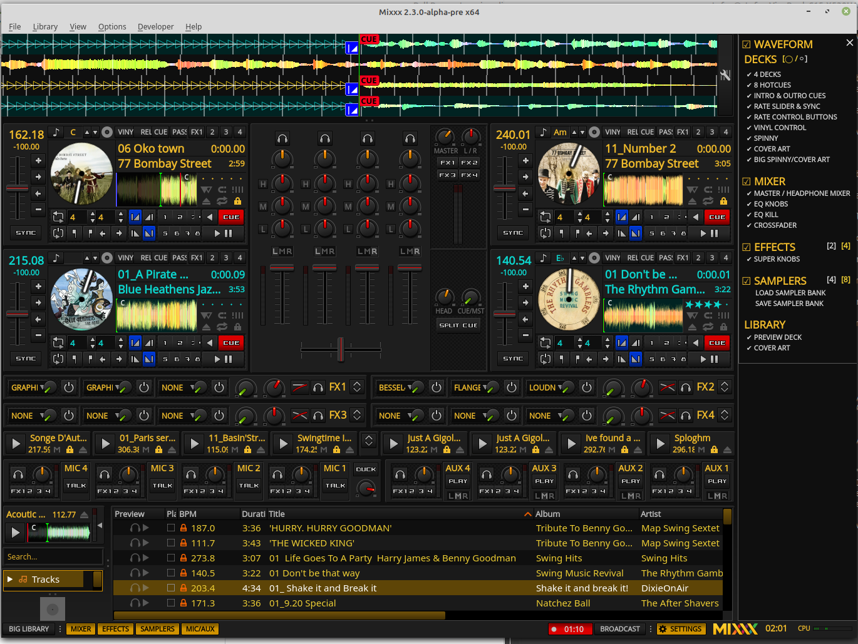The height and width of the screenshot is (644, 858).
Task: Click the TALK button for MIC 1
Action: pyautogui.click(x=335, y=486)
